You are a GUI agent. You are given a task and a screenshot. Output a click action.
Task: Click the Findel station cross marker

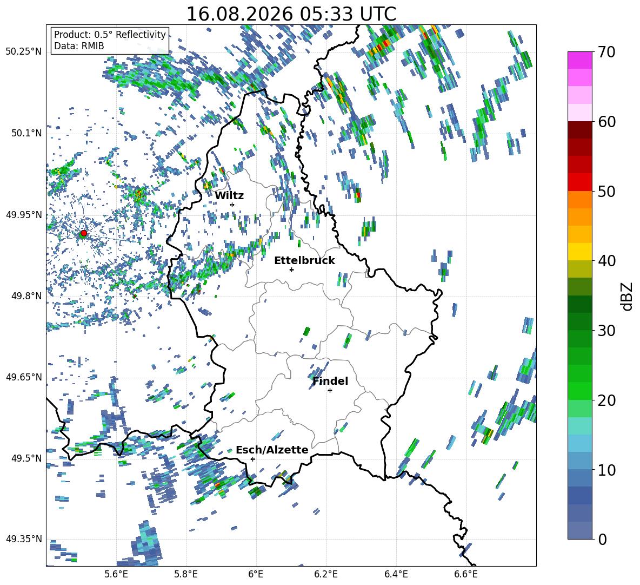coord(330,391)
